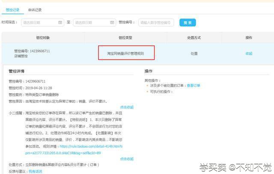
Task: Click 店铺管控 text in the table row
Action: pos(21,56)
